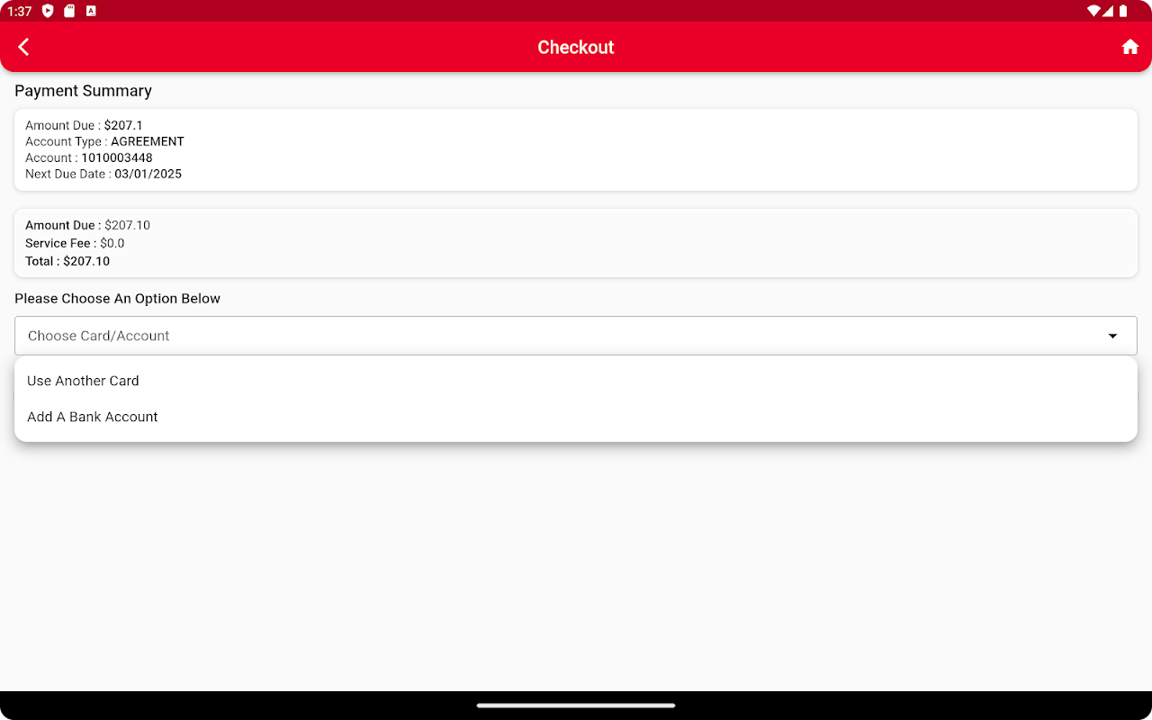Tap the Next Due Date 03/01/2025 line
The image size is (1152, 720).
103,174
